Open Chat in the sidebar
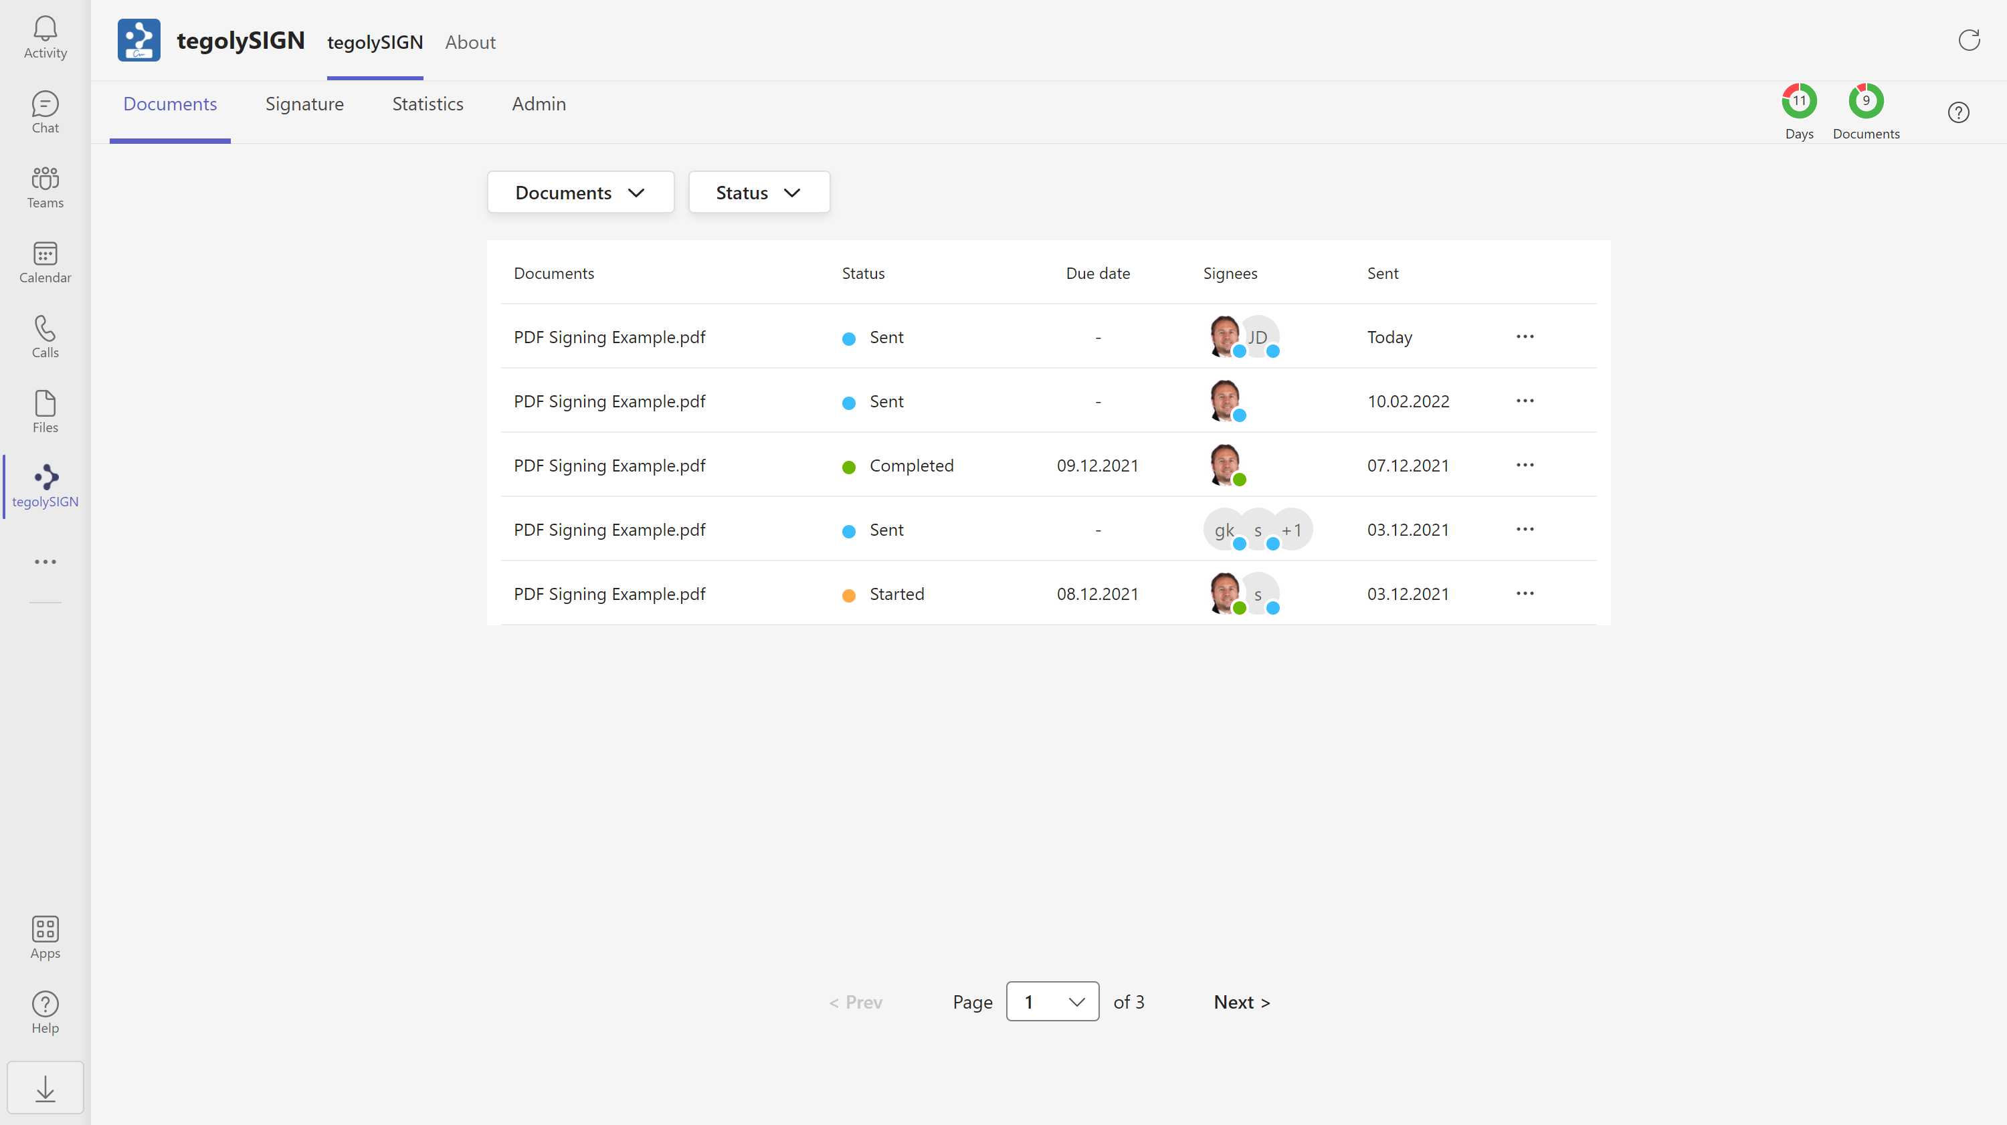 (45, 112)
